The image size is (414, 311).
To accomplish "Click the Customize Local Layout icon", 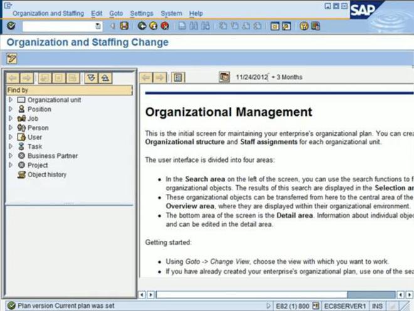I will point(316,26).
